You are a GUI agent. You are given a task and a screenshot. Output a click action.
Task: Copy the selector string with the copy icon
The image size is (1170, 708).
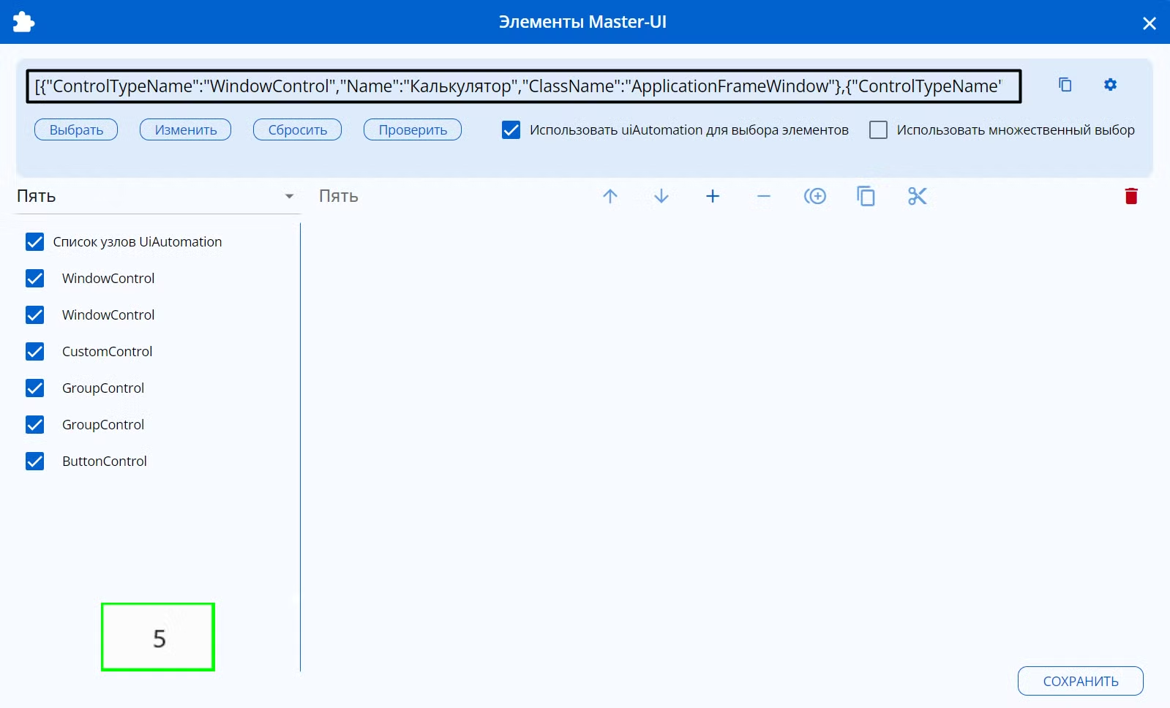pos(1065,85)
